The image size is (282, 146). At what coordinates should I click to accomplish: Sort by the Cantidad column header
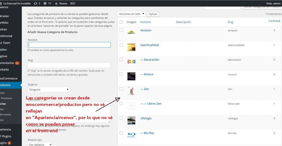point(274,21)
